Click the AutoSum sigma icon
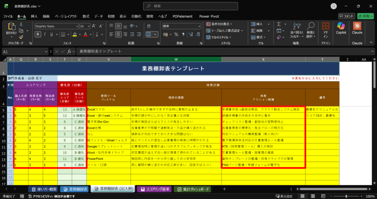377x199 pixels. point(279,24)
